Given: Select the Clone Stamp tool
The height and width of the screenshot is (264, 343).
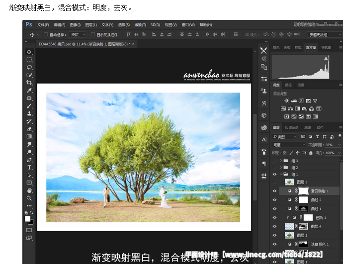Looking at the screenshot, I should coord(29,113).
